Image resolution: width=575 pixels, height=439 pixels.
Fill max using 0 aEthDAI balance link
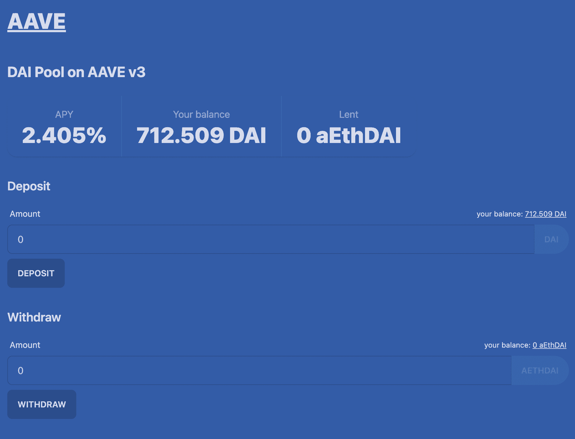[x=549, y=345]
